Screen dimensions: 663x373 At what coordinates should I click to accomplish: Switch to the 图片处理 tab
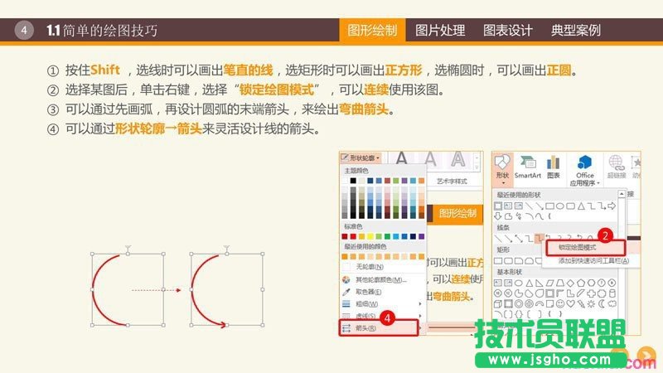click(x=440, y=30)
